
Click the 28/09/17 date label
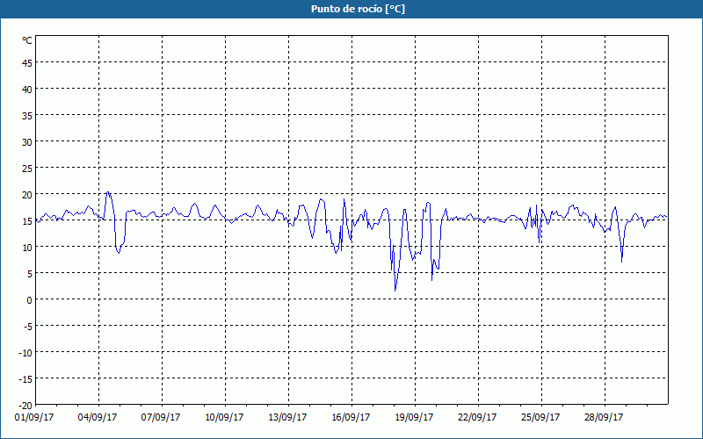tap(604, 417)
